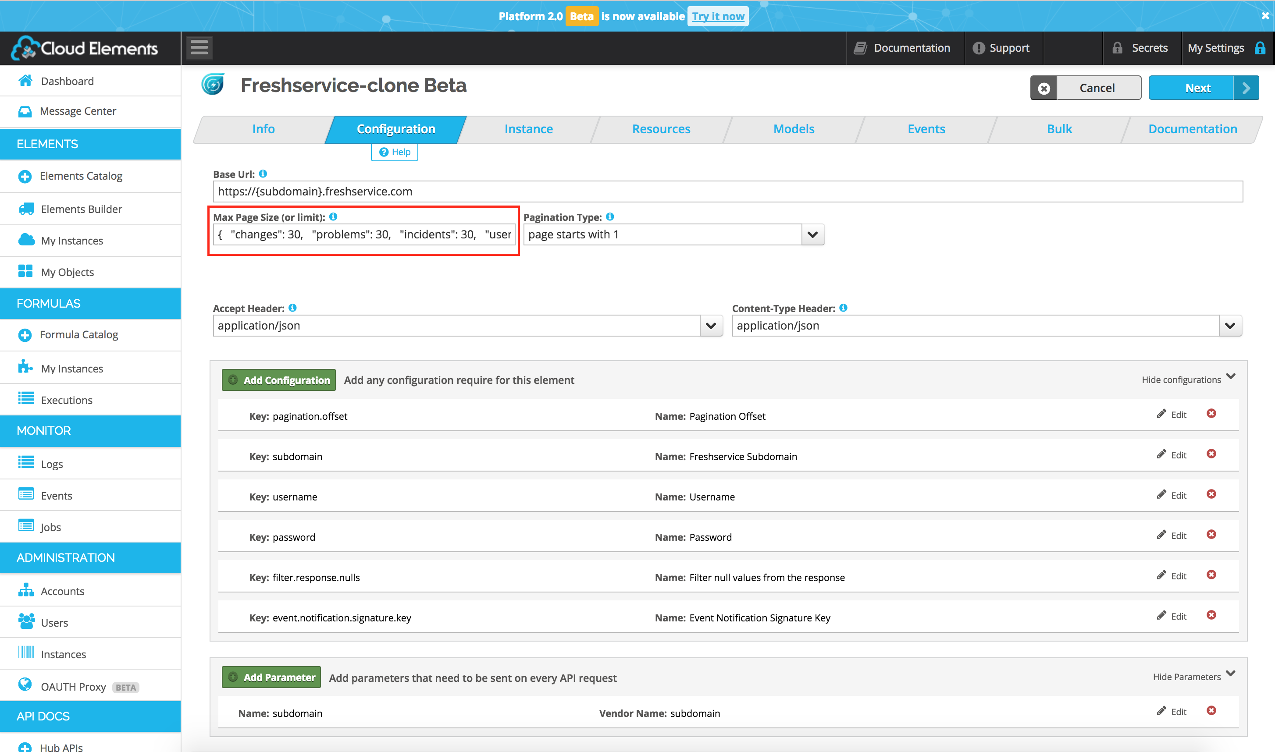Delete the pagination.offset configuration
This screenshot has height=752, width=1275.
click(1211, 414)
